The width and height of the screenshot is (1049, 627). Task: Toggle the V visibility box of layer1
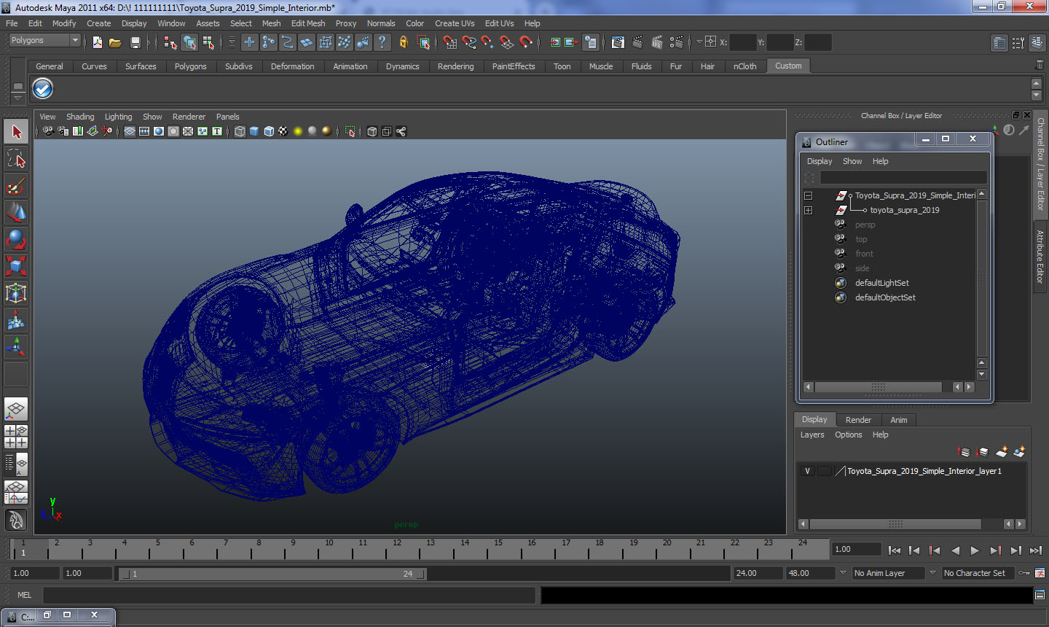pyautogui.click(x=807, y=471)
